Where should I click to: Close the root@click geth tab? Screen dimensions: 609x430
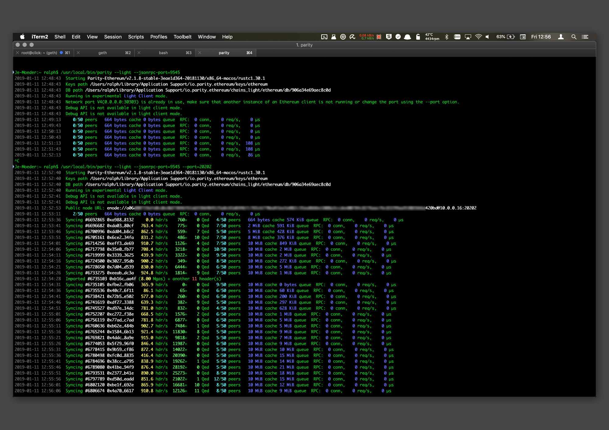17,53
